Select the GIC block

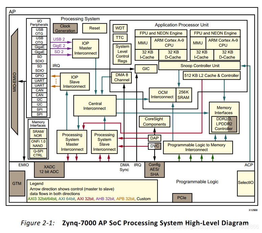click(x=146, y=69)
